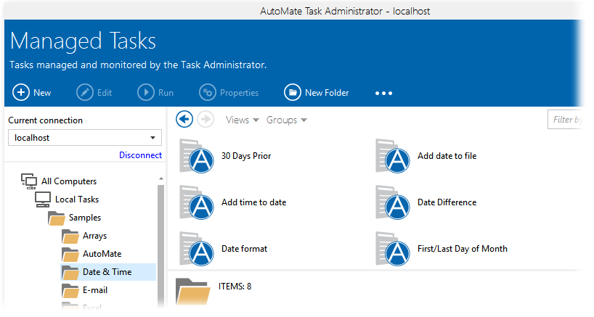The width and height of the screenshot is (594, 317).
Task: Click the Disconnect link
Action: [141, 155]
